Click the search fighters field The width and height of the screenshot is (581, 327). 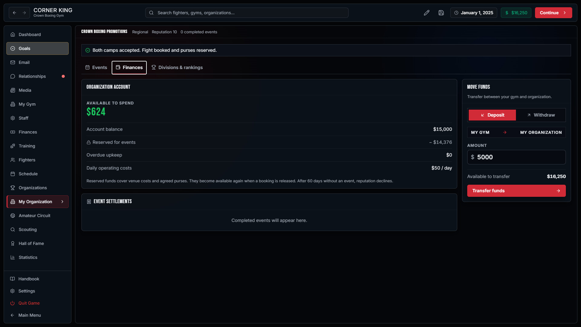tap(247, 13)
